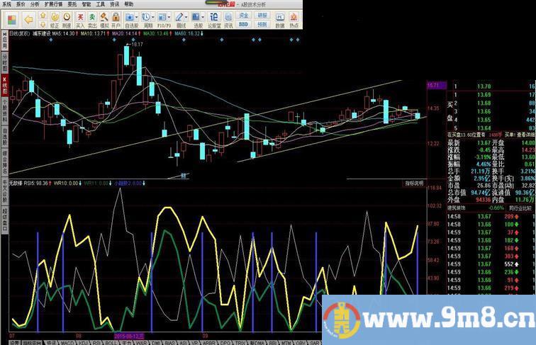Viewport: 536px width, 345px height.
Task: Switch to the MACD indicator tab
Action: click(x=68, y=341)
